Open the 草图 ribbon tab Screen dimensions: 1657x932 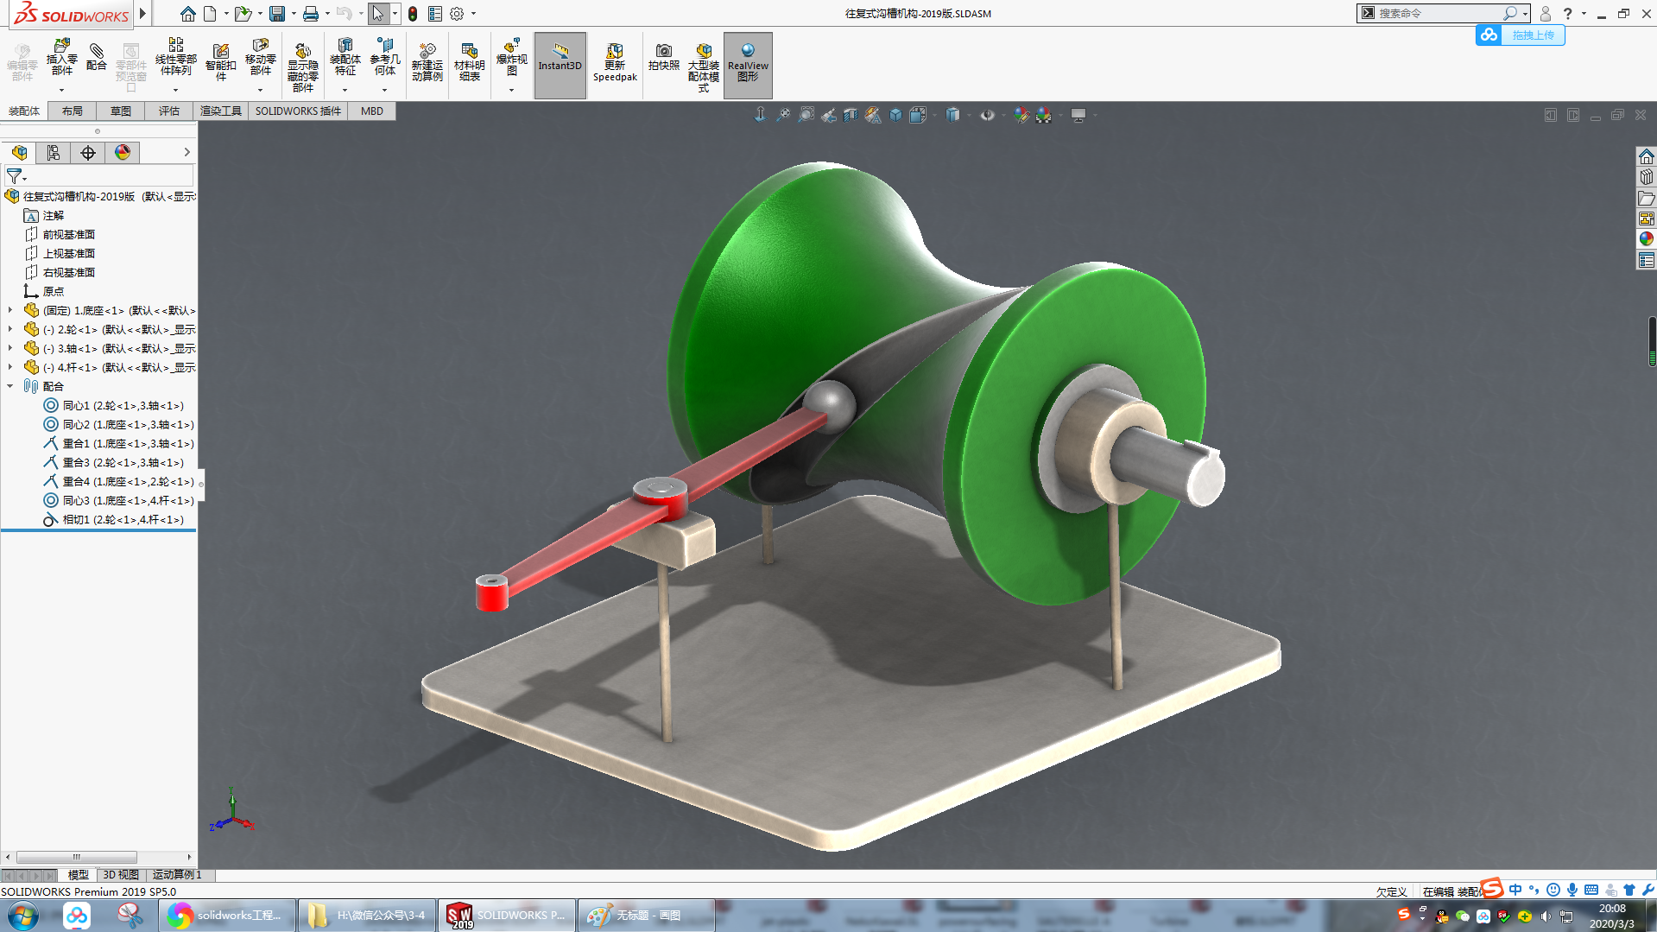(121, 111)
